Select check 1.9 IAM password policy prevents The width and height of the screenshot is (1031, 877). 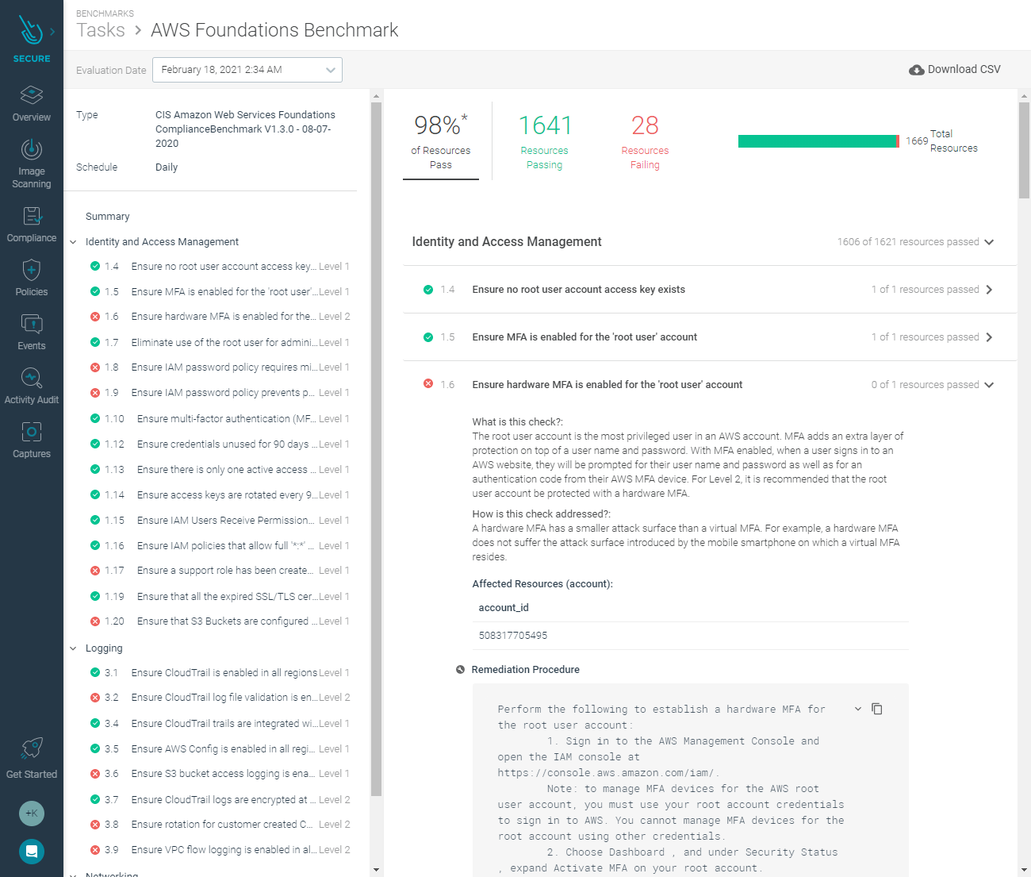[x=220, y=393]
